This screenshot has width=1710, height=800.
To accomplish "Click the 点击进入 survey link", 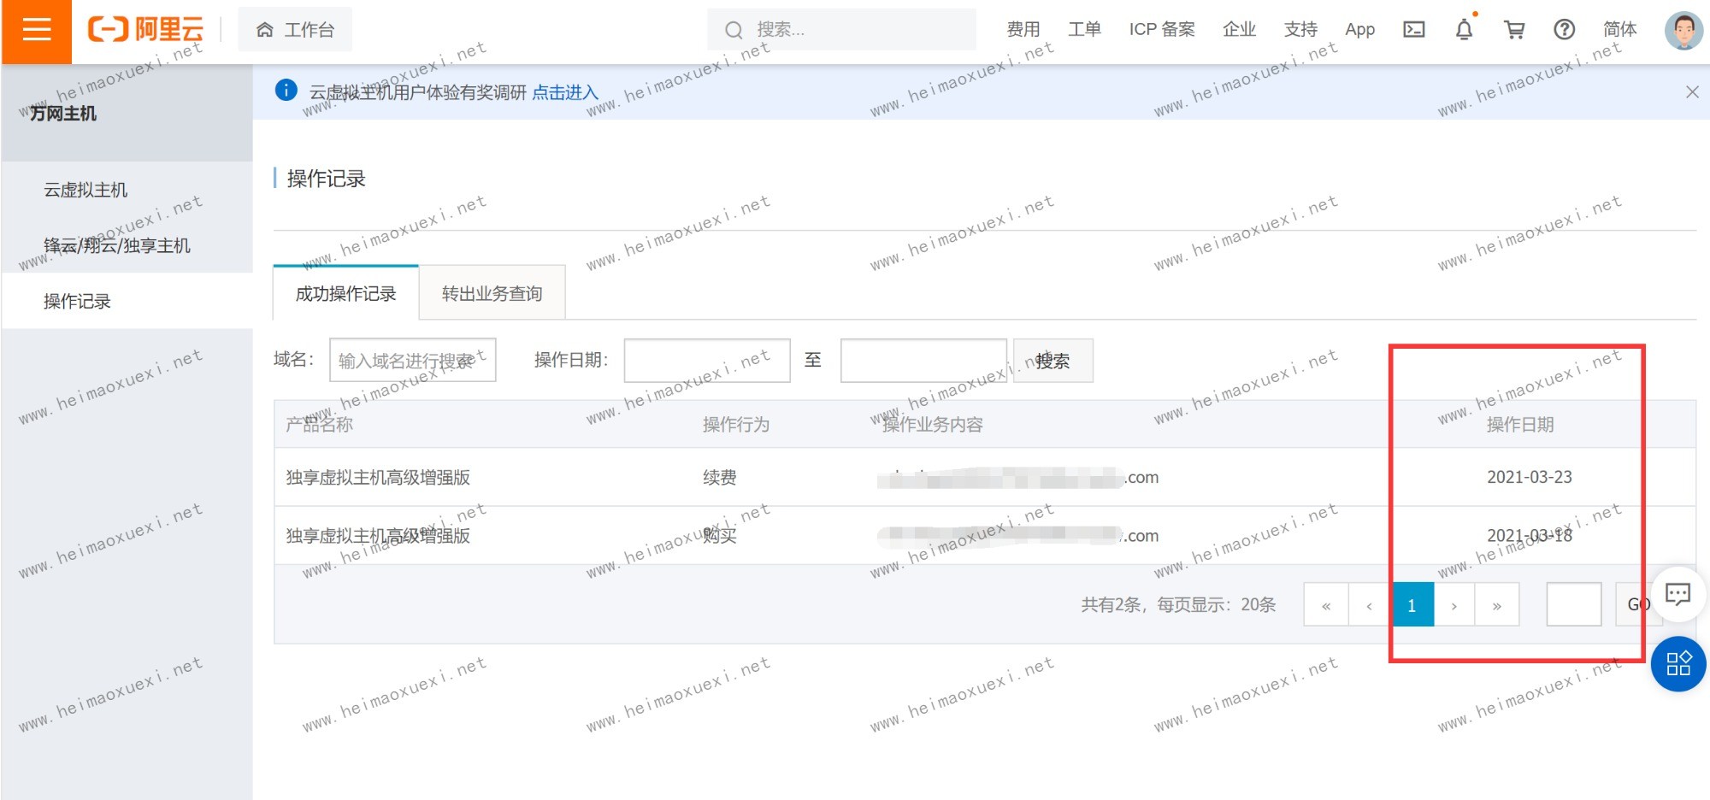I will (x=564, y=92).
